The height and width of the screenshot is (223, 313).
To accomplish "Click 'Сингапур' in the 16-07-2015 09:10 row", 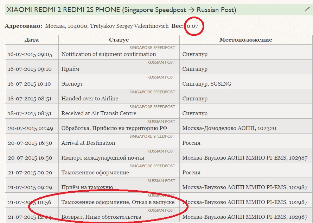I will click(x=195, y=69).
